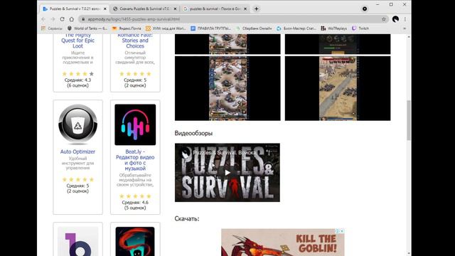The width and height of the screenshot is (455, 256).
Task: Click the media control icon in title bar
Action: click(365, 9)
